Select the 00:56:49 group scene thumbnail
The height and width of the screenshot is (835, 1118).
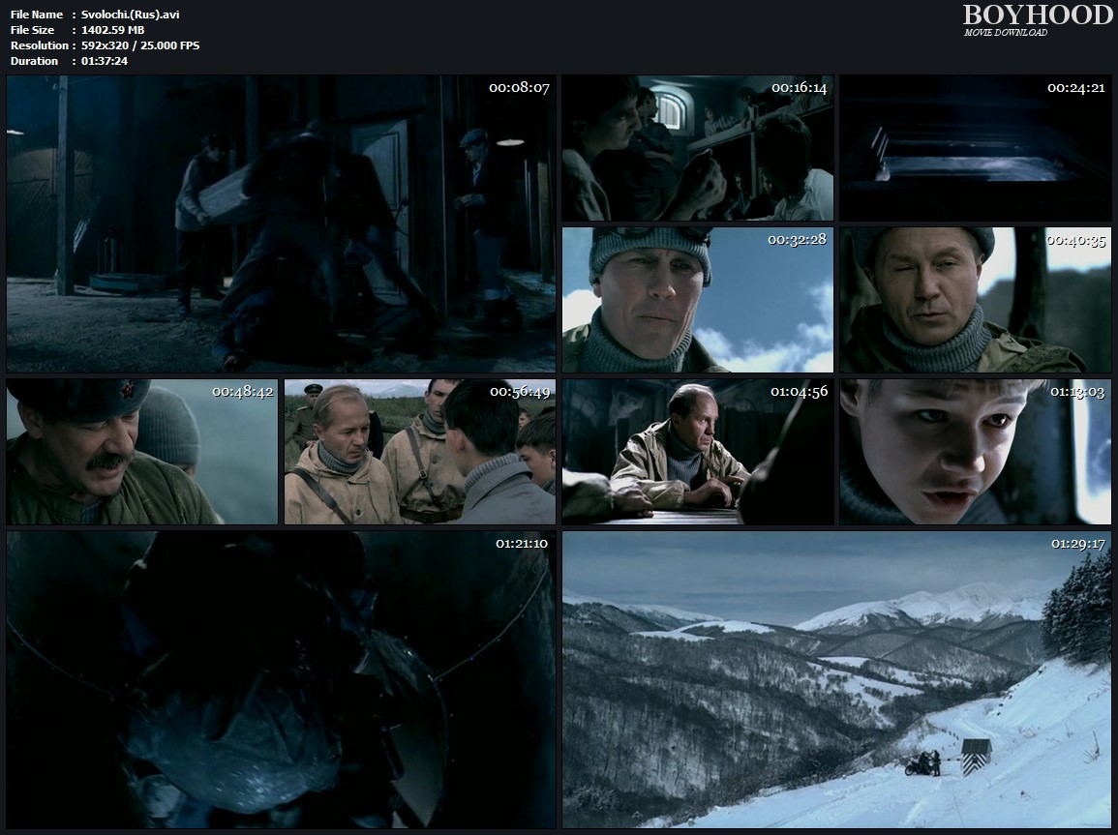point(420,452)
